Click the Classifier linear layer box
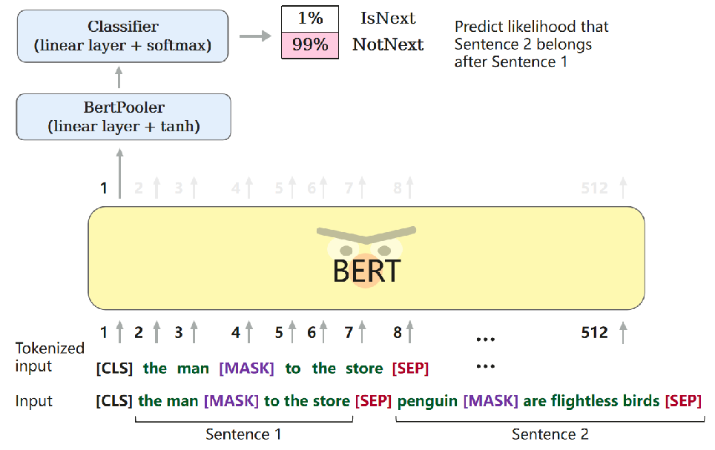Image resolution: width=715 pixels, height=450 pixels. (x=122, y=36)
